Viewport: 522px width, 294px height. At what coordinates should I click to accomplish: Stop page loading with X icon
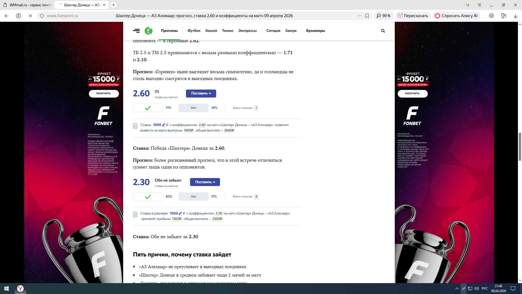(30, 16)
